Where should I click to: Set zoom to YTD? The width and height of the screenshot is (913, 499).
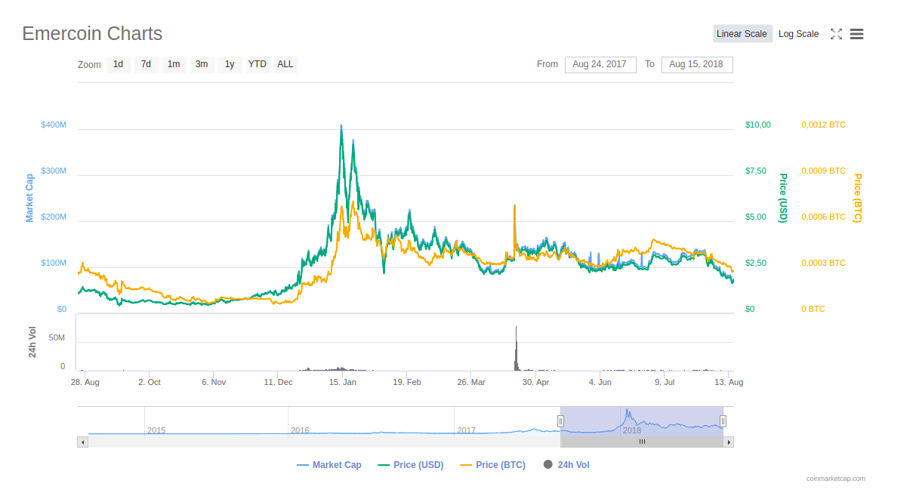point(258,64)
